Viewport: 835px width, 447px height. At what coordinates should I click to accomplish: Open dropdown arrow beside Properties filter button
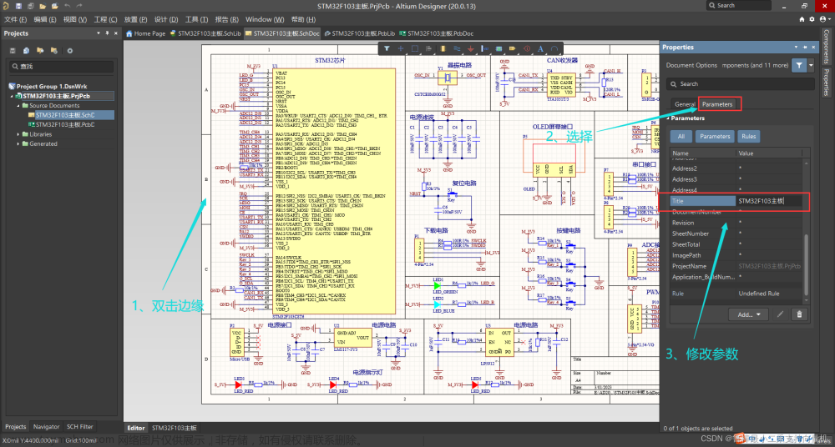[x=811, y=65]
